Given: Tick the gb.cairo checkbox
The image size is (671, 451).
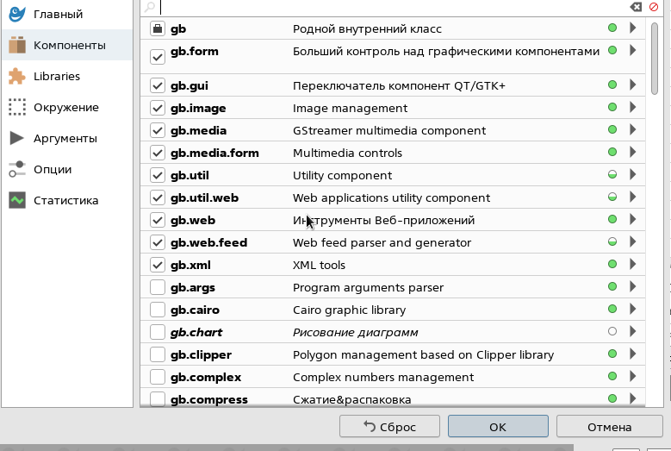Looking at the screenshot, I should [x=158, y=310].
